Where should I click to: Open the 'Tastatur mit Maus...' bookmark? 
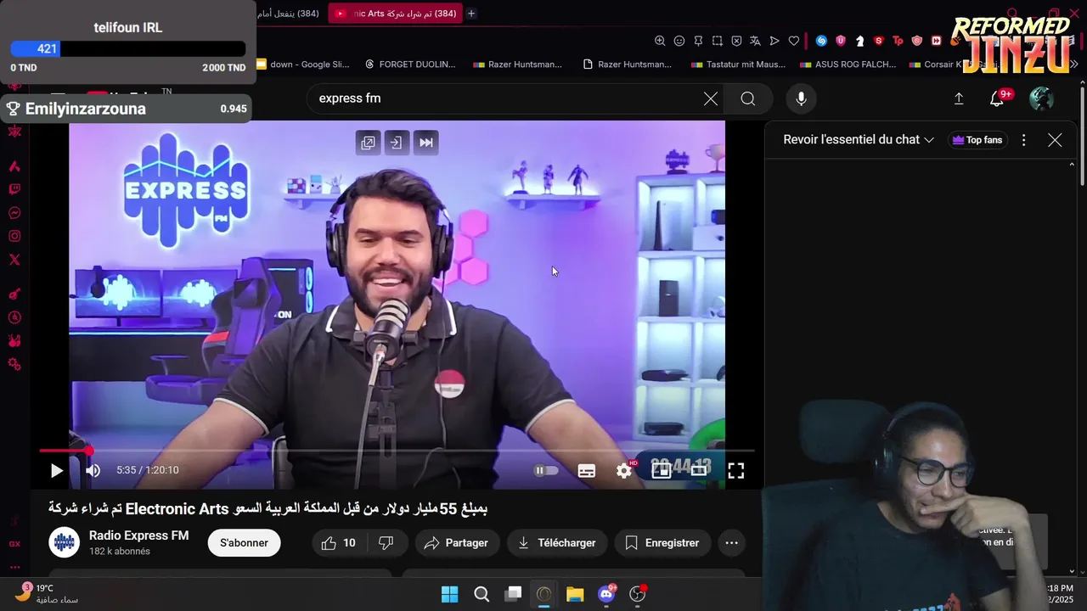click(x=738, y=64)
